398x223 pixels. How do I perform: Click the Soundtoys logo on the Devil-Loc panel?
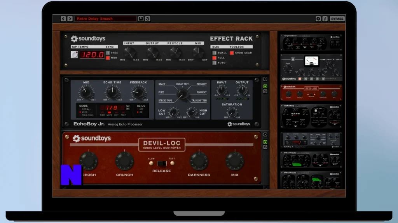[92, 138]
